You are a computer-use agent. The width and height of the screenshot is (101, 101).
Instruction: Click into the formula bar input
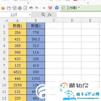click(79, 15)
